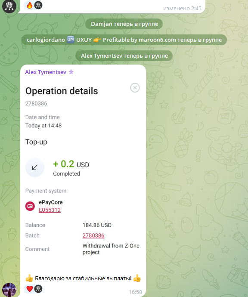
Task: Open the E055312 account link
Action: click(50, 210)
